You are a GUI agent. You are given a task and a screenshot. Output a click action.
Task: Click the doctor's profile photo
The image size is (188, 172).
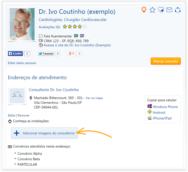pos(22,24)
